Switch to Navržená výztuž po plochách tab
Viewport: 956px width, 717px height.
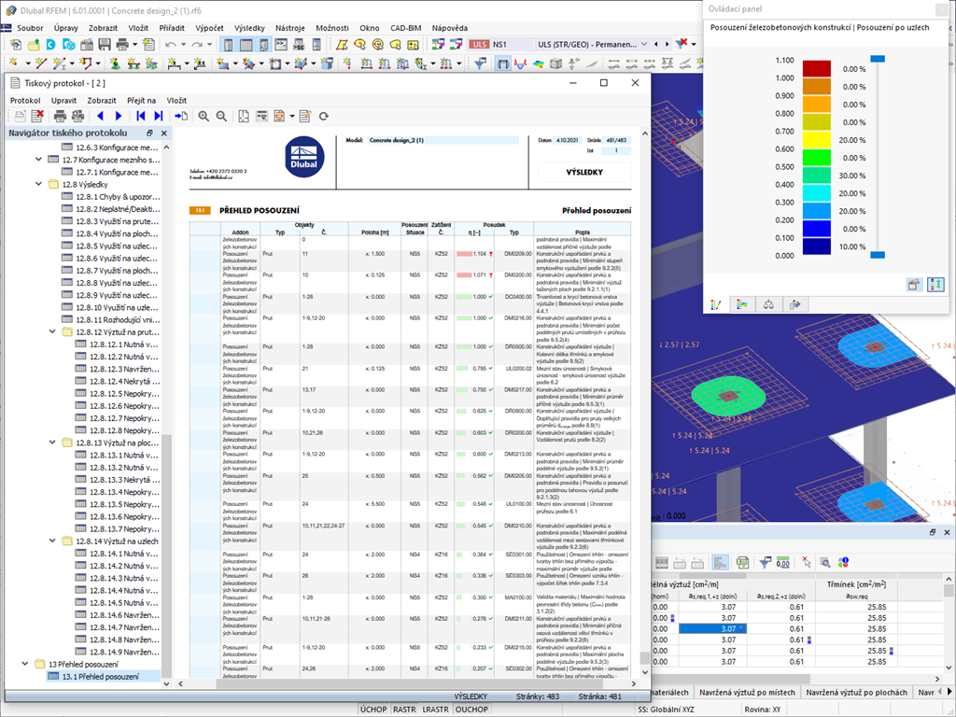pos(857,693)
